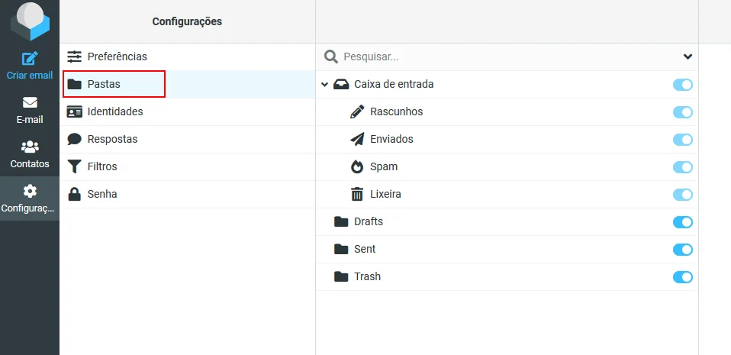This screenshot has width=731, height=355.
Task: Open the Identidades settings section
Action: coord(114,111)
